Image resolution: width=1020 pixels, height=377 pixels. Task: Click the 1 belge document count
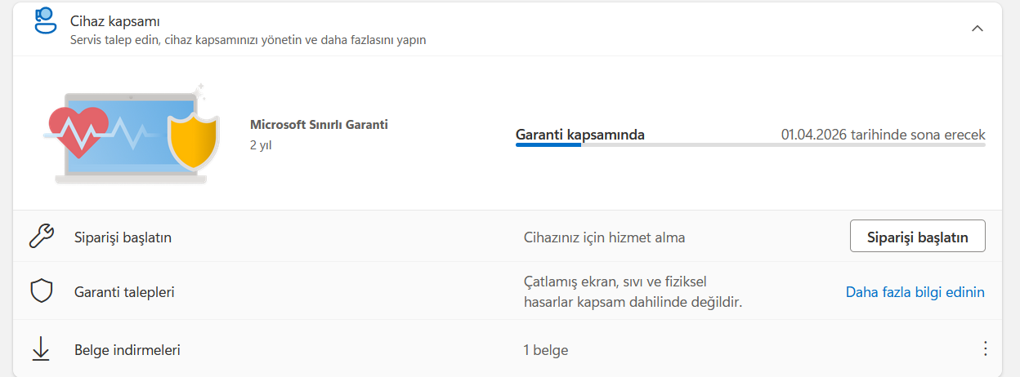pyautogui.click(x=545, y=350)
